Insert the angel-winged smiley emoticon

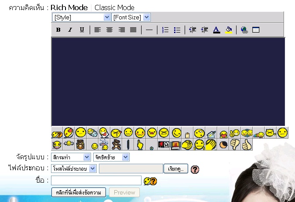pyautogui.click(x=69, y=144)
